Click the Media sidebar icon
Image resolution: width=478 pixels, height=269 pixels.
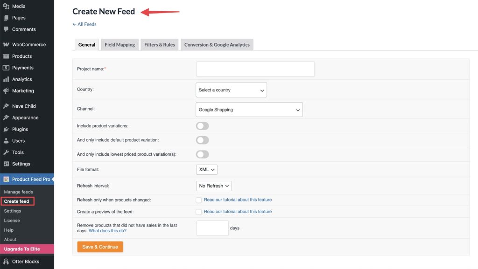[6, 6]
